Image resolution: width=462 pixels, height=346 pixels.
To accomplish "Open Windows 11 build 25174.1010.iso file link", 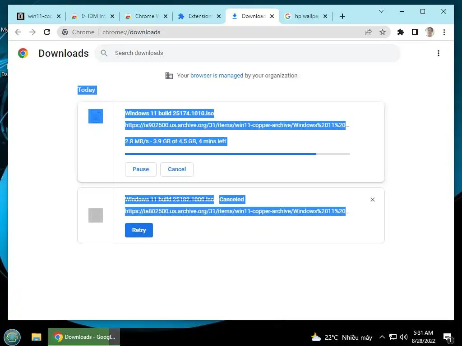I will click(x=170, y=113).
